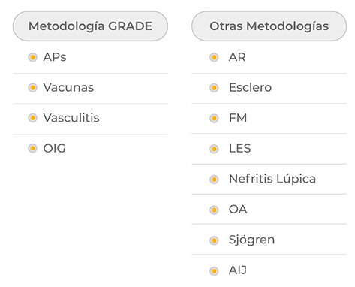This screenshot has height=287, width=355.
Task: Go to the Vasculitis entry
Action: 71,118
